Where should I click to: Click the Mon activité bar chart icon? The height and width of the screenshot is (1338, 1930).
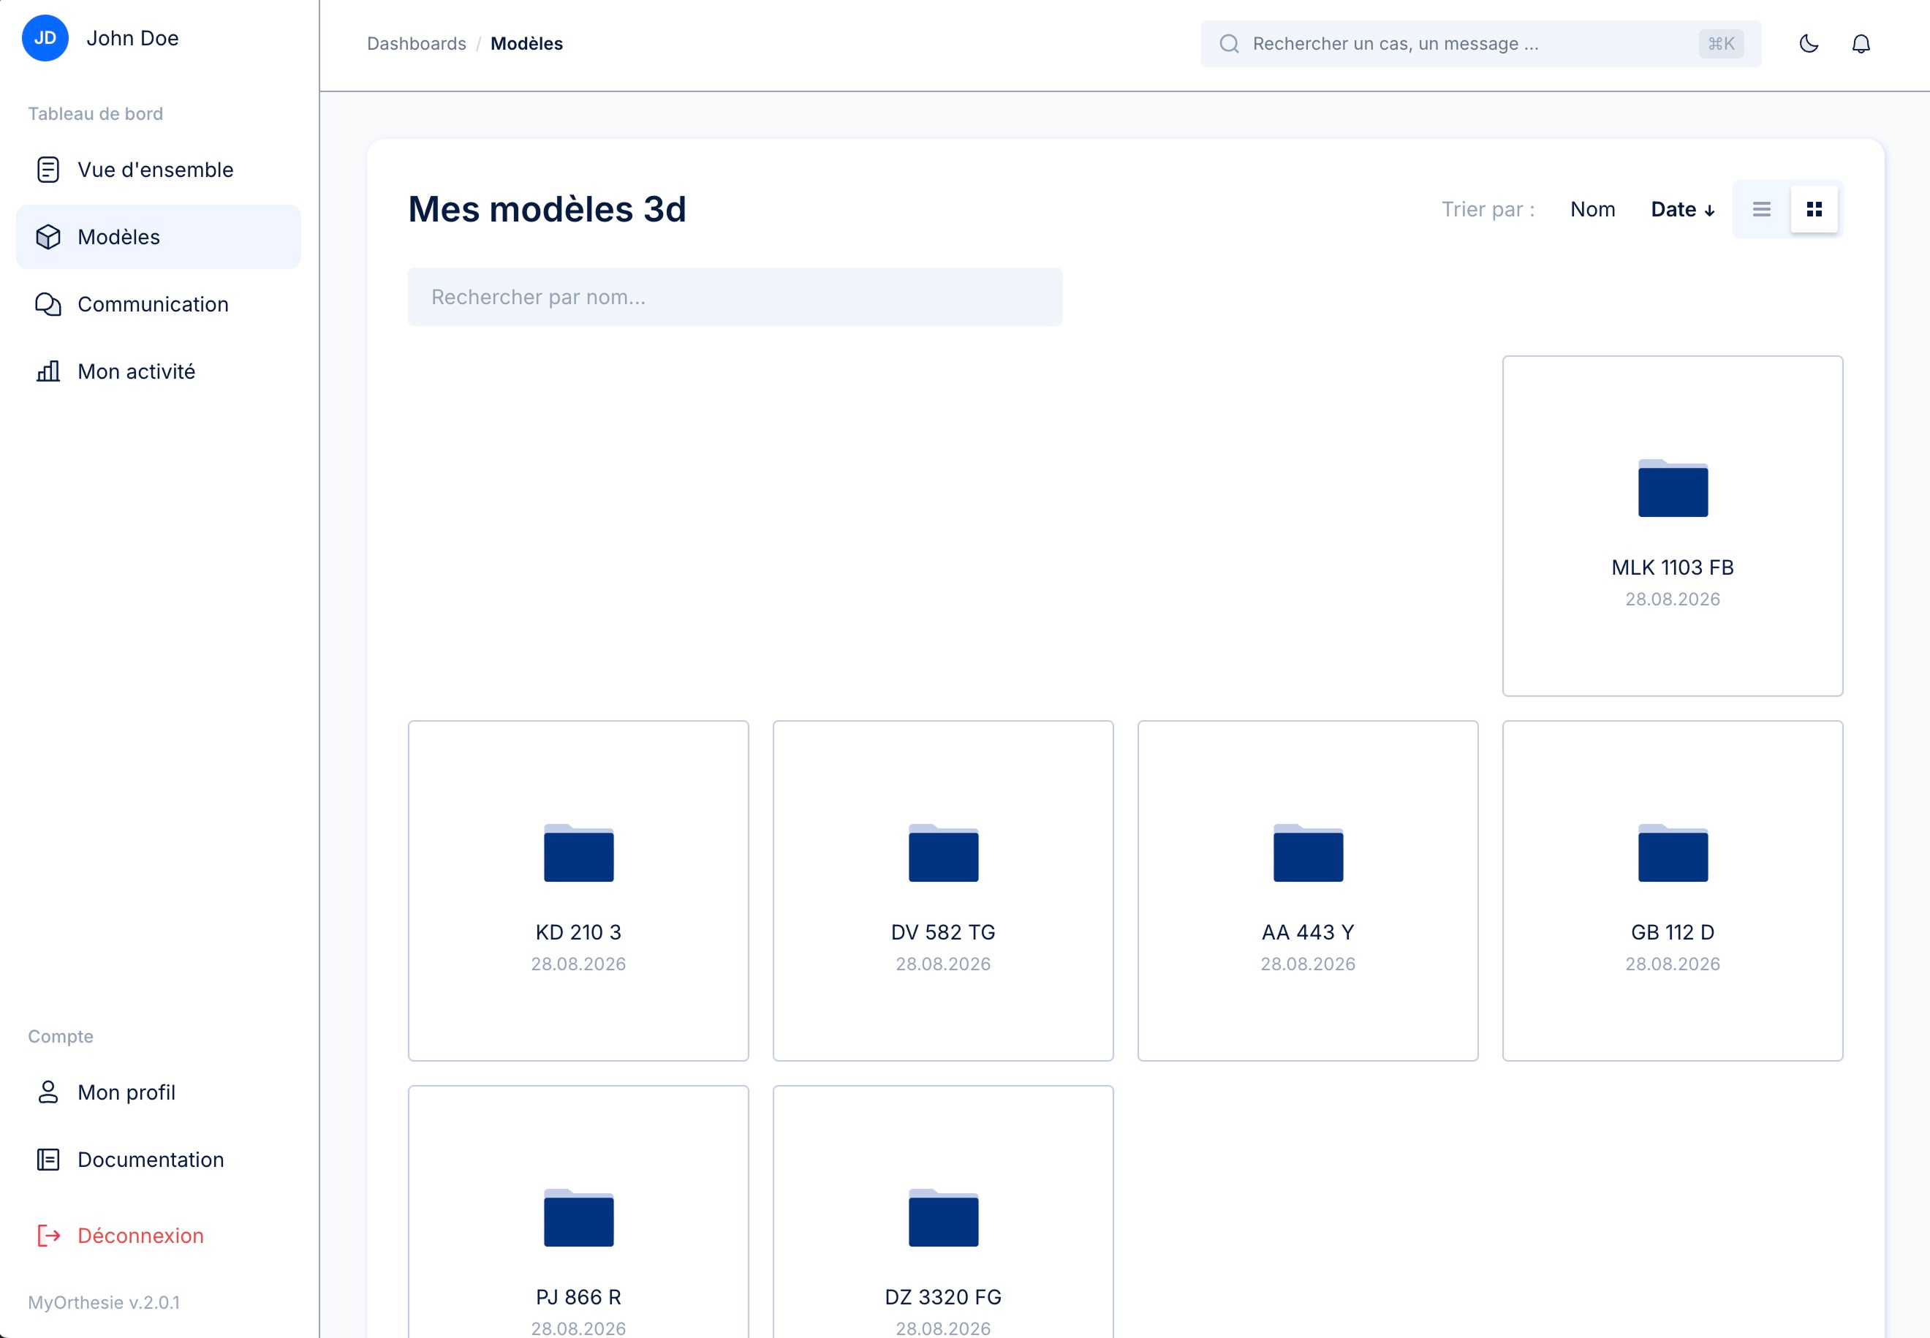pos(48,371)
